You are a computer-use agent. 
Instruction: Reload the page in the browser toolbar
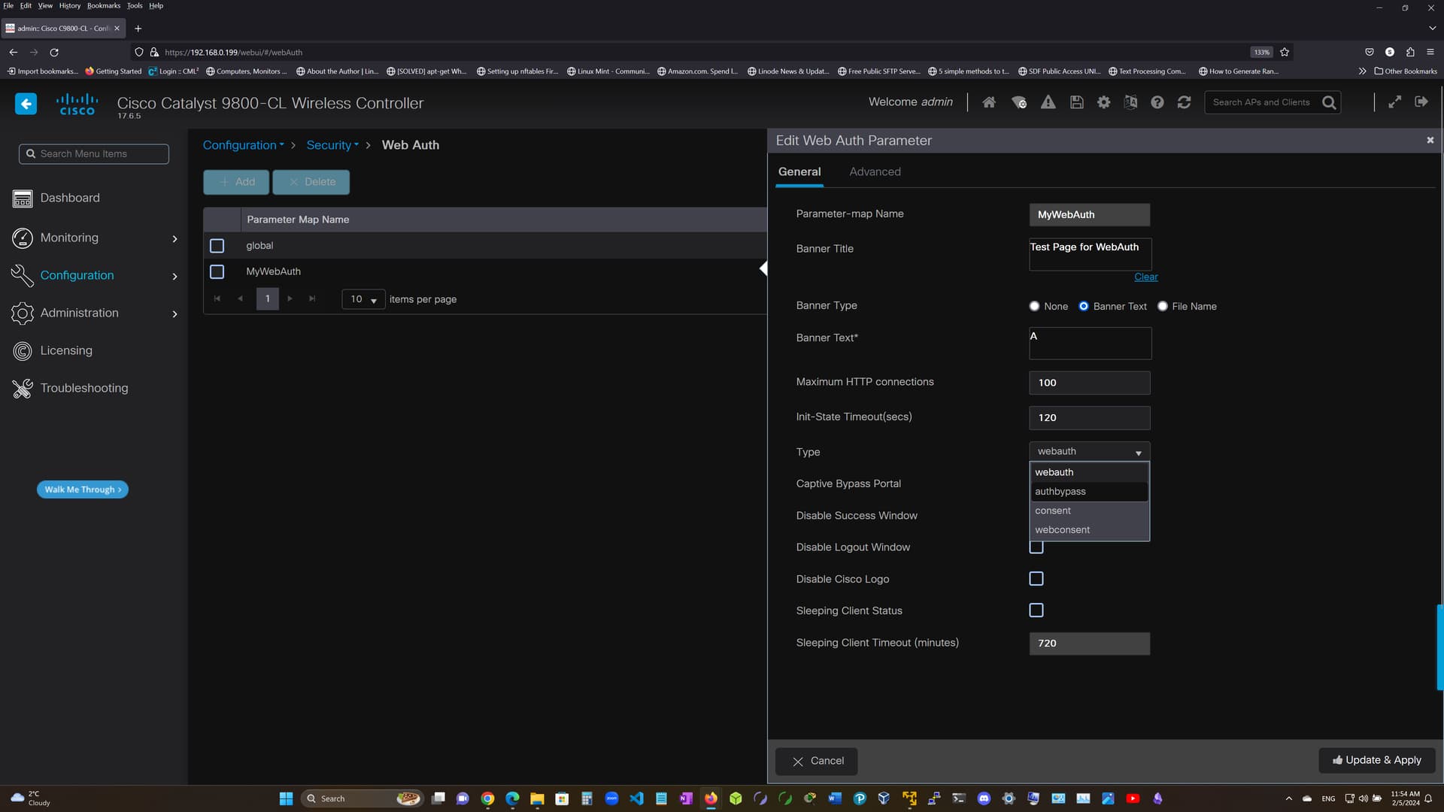[x=54, y=53]
